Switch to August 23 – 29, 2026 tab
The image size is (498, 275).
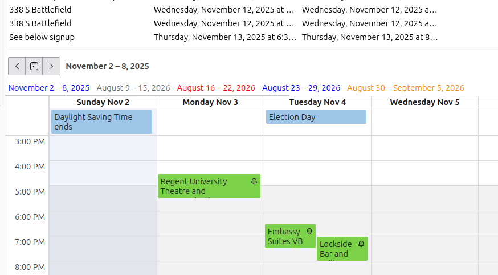coord(301,88)
